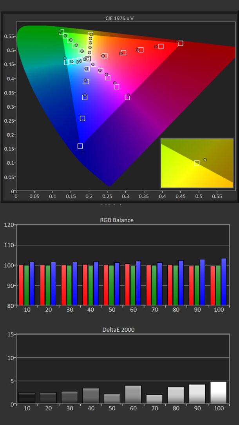The width and height of the screenshot is (239, 425).
Task: Click the CIE 1976 u'v' chart title
Action: coord(120,18)
